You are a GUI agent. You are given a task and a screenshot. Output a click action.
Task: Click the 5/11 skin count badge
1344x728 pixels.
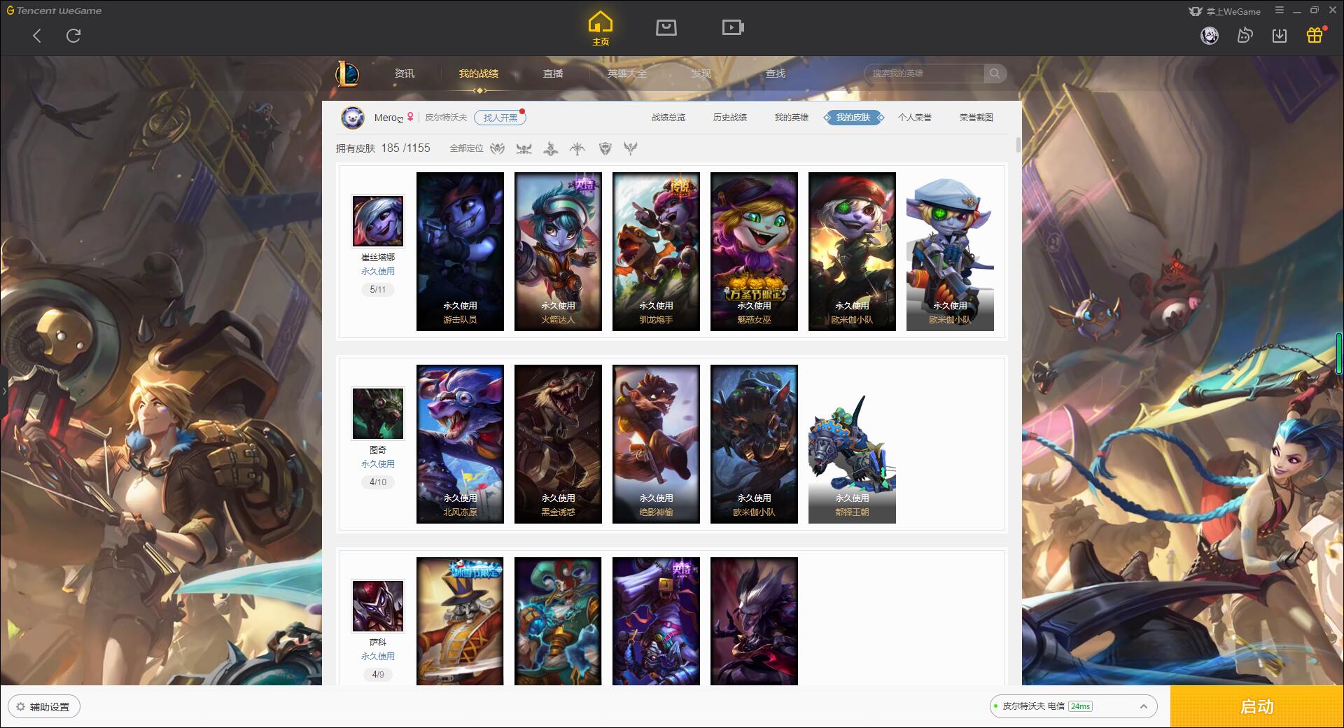[378, 290]
